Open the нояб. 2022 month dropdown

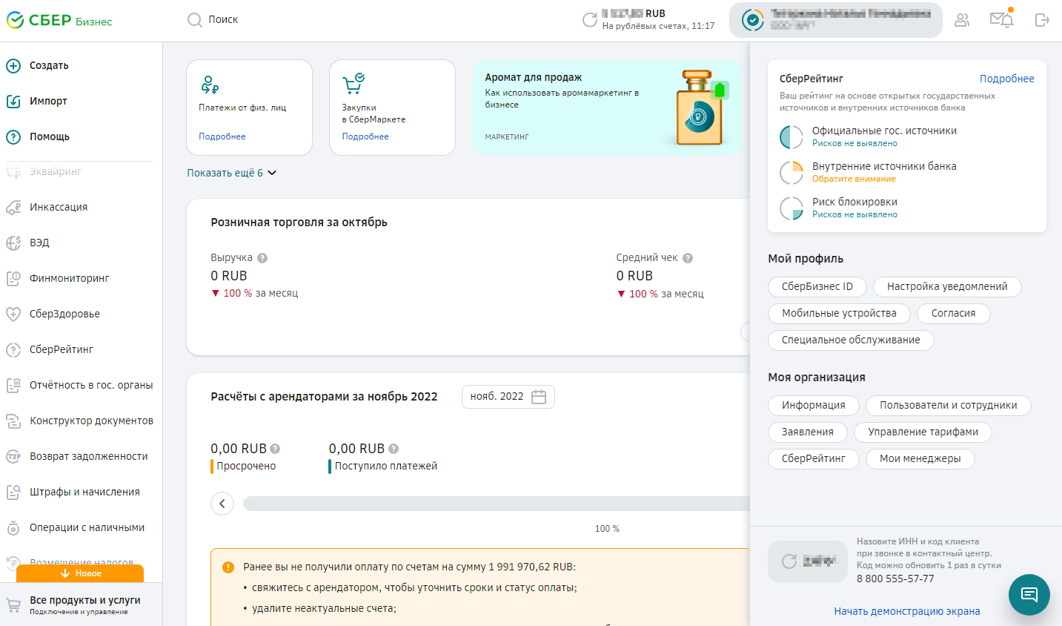tap(497, 397)
